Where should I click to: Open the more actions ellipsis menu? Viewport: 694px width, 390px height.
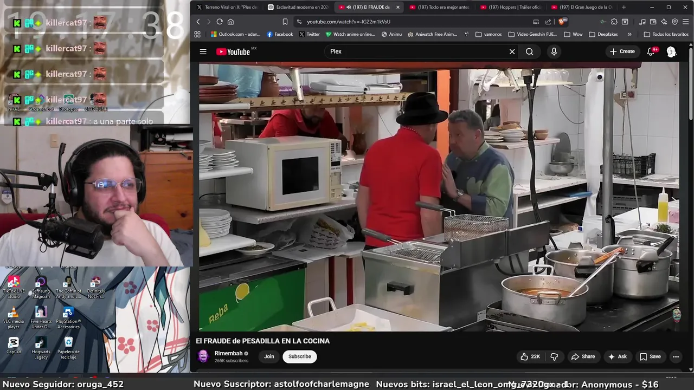point(676,356)
